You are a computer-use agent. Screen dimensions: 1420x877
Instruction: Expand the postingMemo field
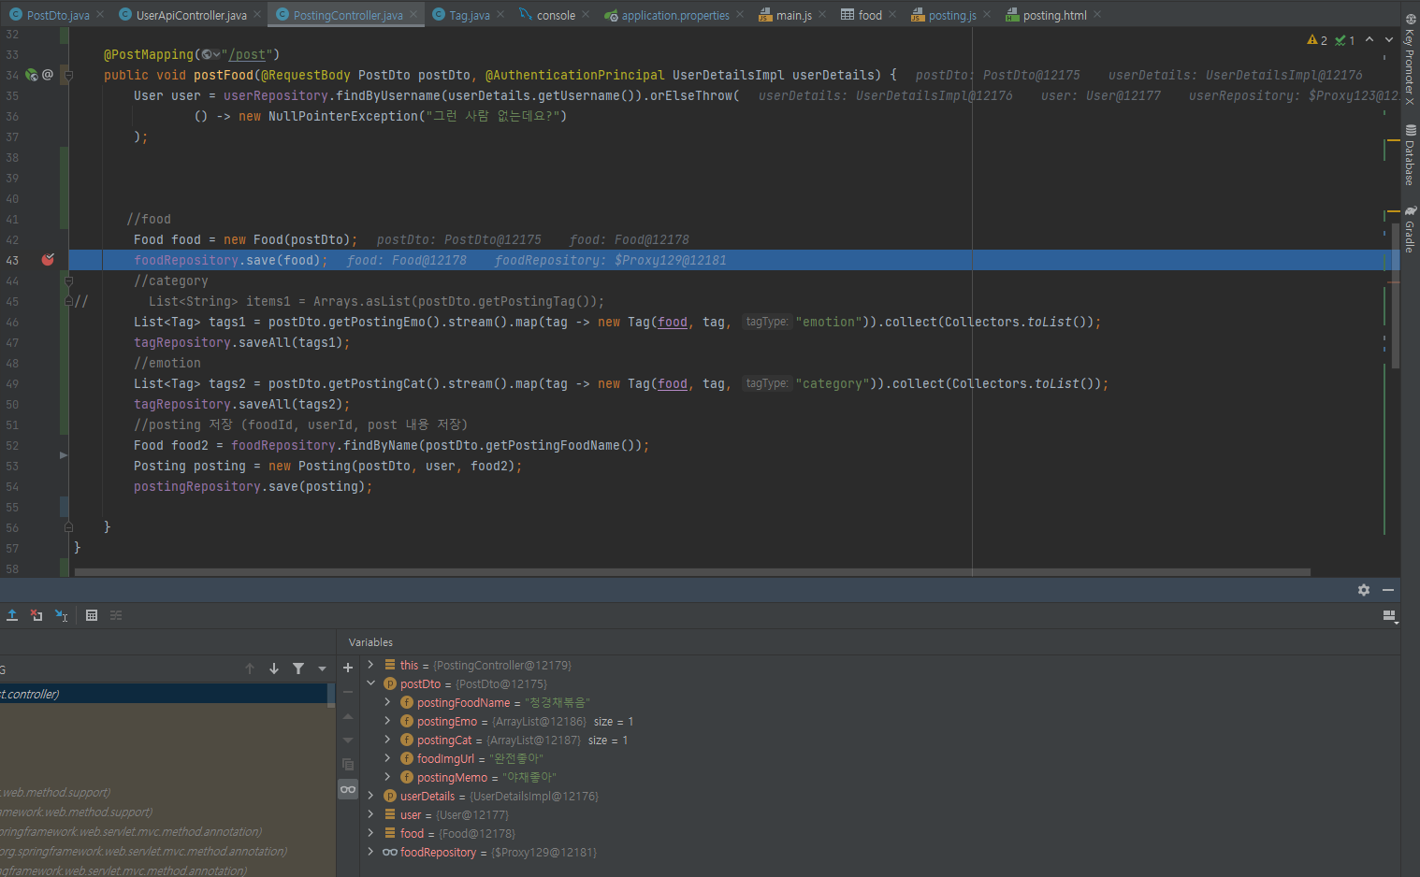[x=387, y=777]
